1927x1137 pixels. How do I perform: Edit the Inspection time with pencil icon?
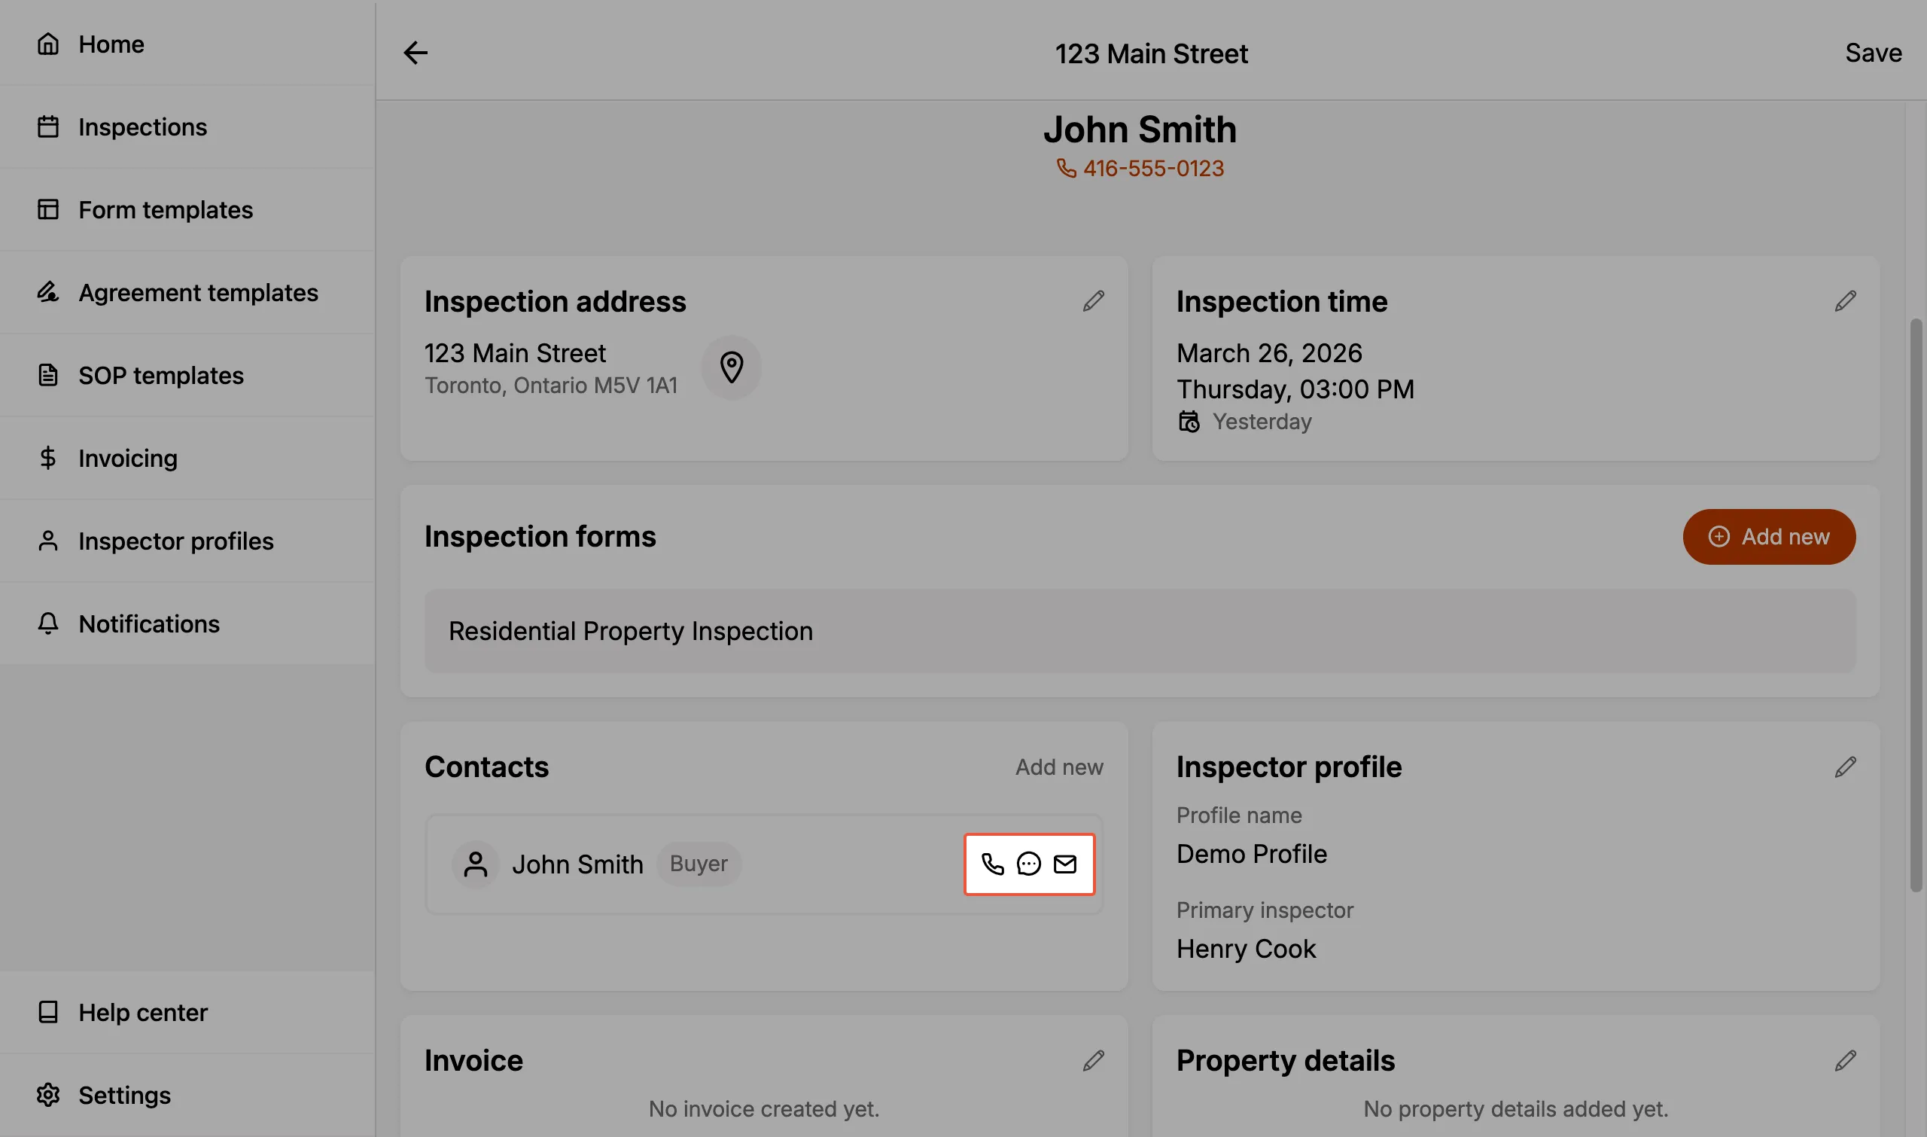[x=1845, y=301]
